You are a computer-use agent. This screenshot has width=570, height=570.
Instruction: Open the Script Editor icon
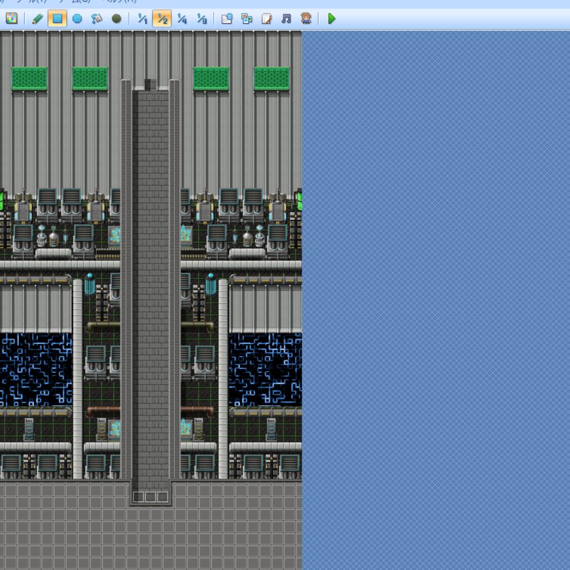click(x=267, y=18)
